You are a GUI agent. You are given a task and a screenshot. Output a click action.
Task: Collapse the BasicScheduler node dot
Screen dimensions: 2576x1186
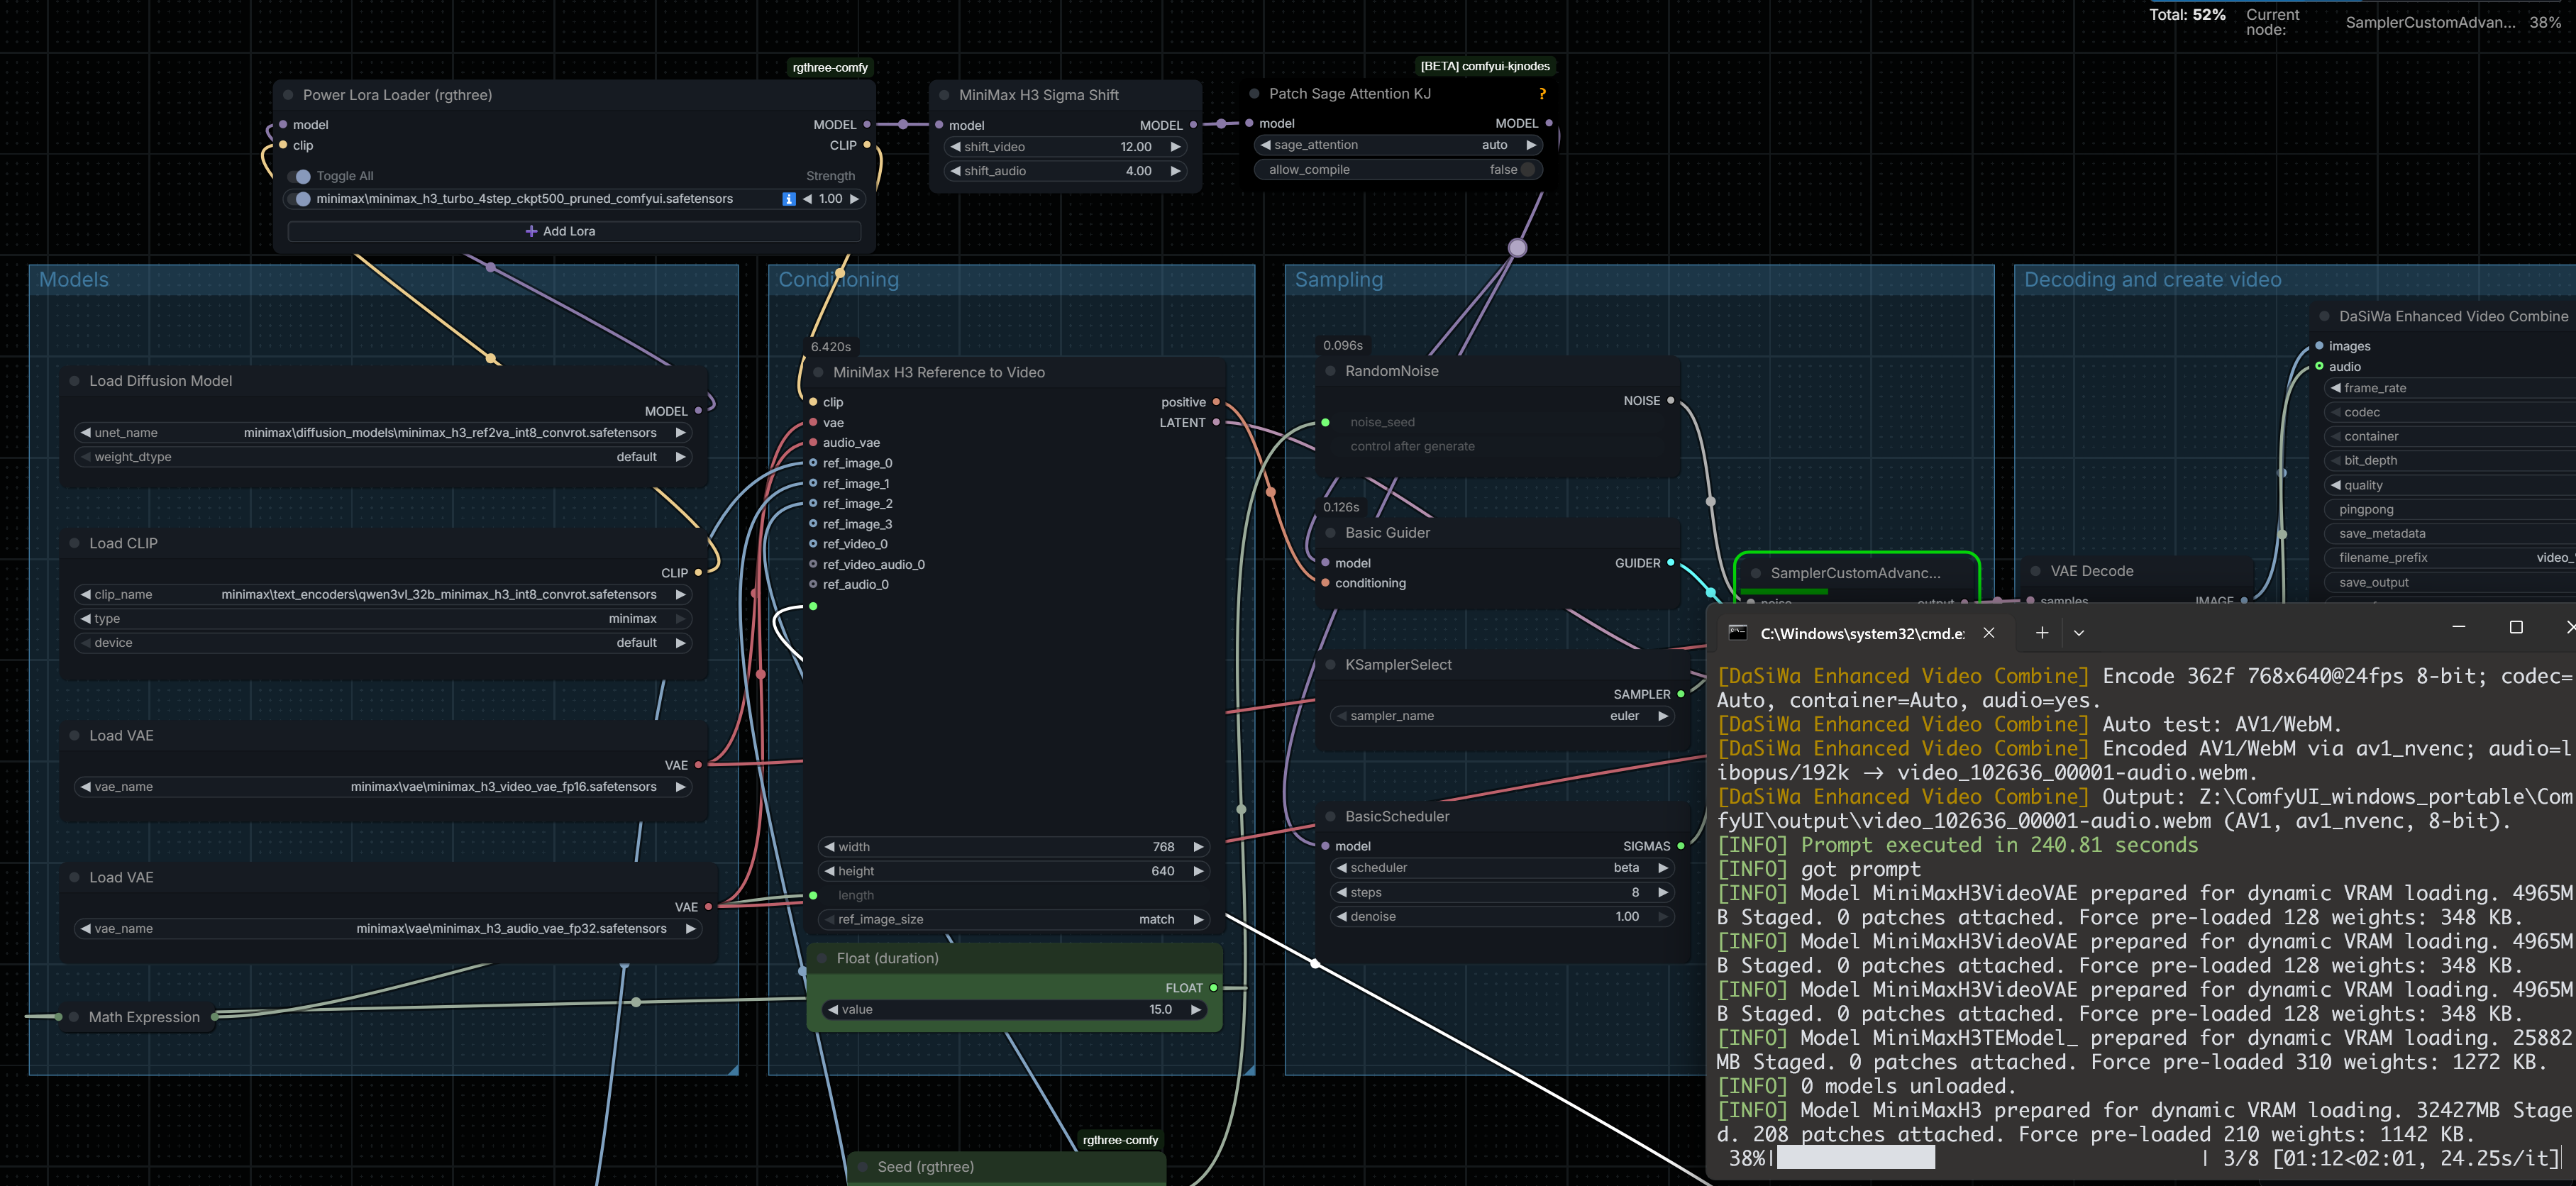pos(1330,817)
